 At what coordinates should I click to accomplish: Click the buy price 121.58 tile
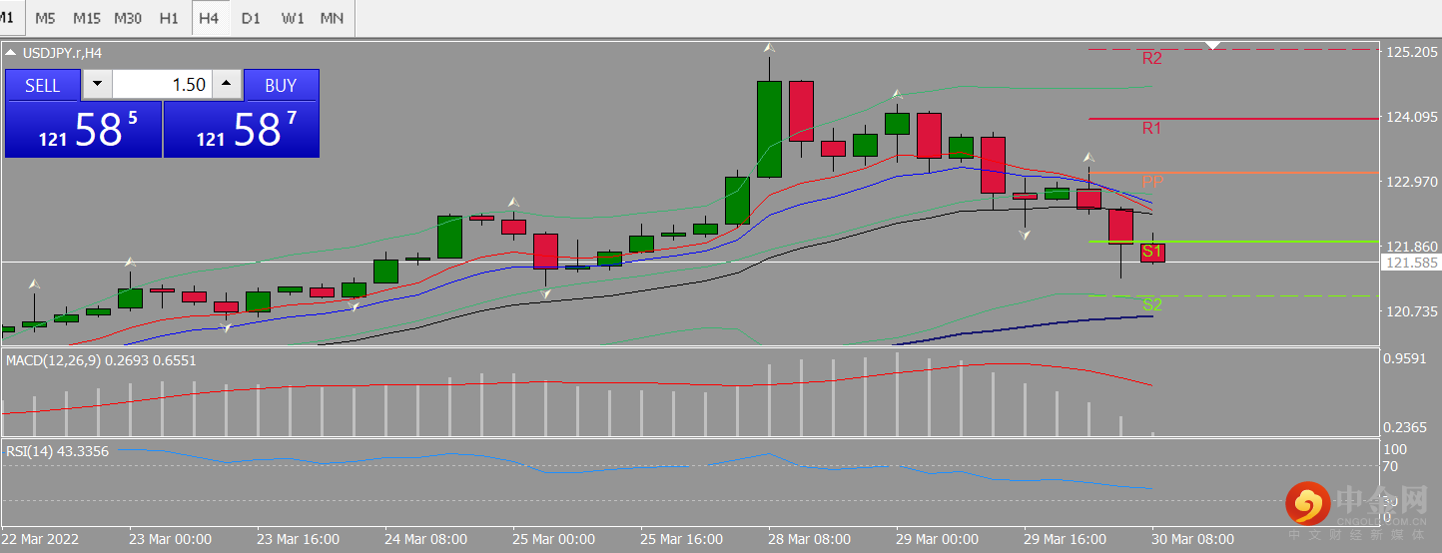241,129
